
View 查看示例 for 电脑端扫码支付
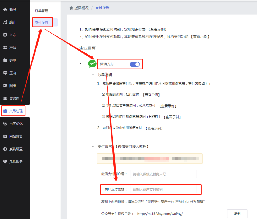click(151, 95)
